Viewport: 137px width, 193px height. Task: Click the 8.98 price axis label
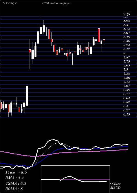click(x=127, y=21)
